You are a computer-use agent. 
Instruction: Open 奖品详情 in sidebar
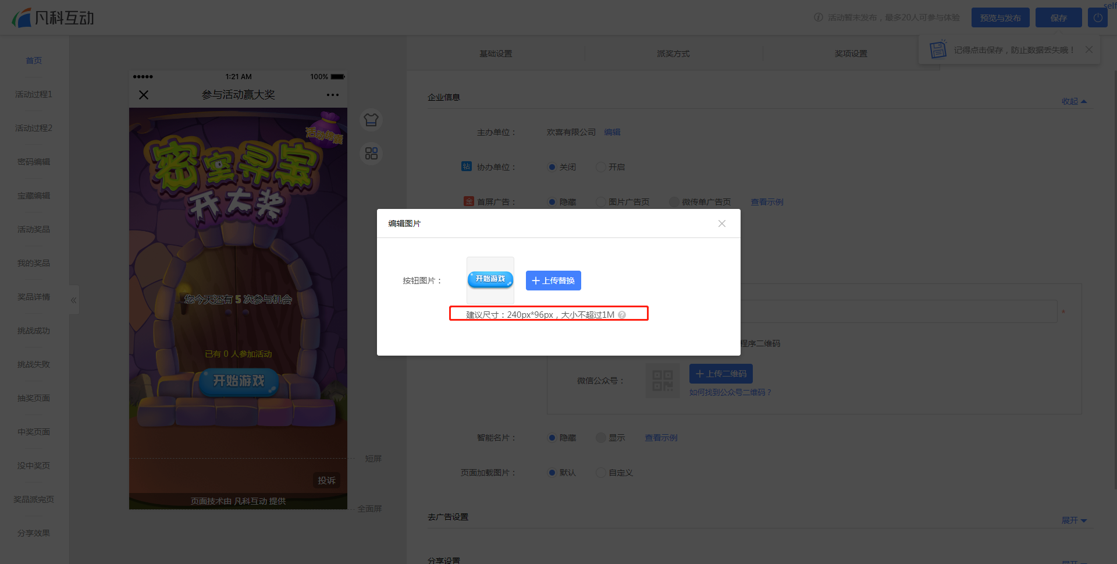(x=34, y=297)
